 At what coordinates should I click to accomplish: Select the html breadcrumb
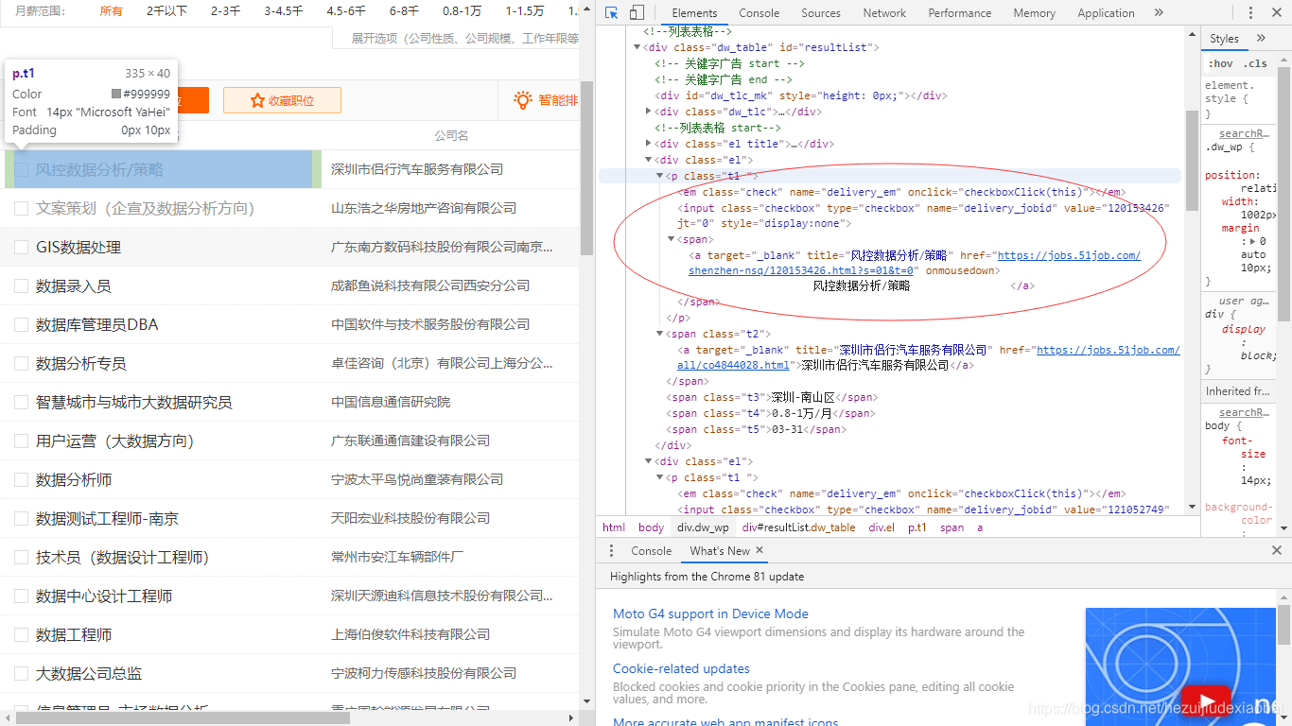[x=614, y=527]
